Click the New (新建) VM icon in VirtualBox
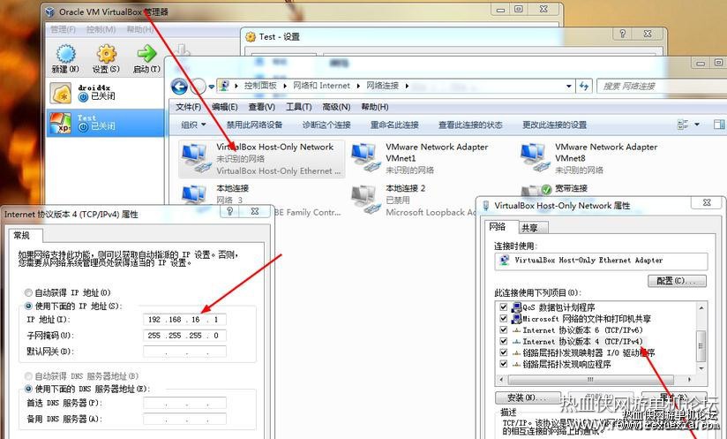This screenshot has height=439, width=727. 66,53
